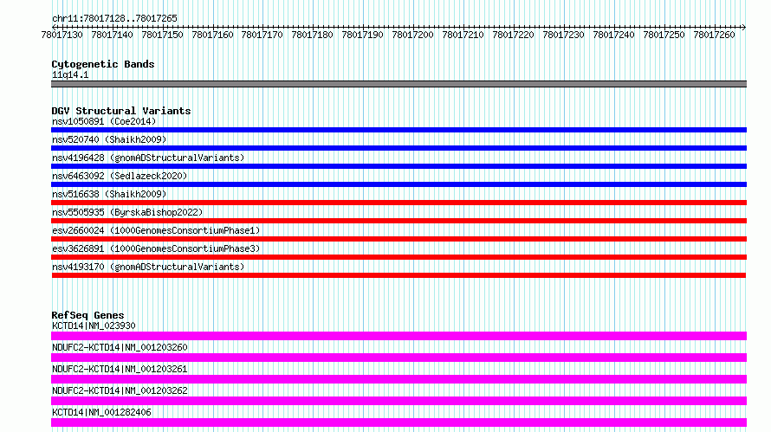771x432 pixels.
Task: Click the blue bar for nsv520740
Action: 398,148
